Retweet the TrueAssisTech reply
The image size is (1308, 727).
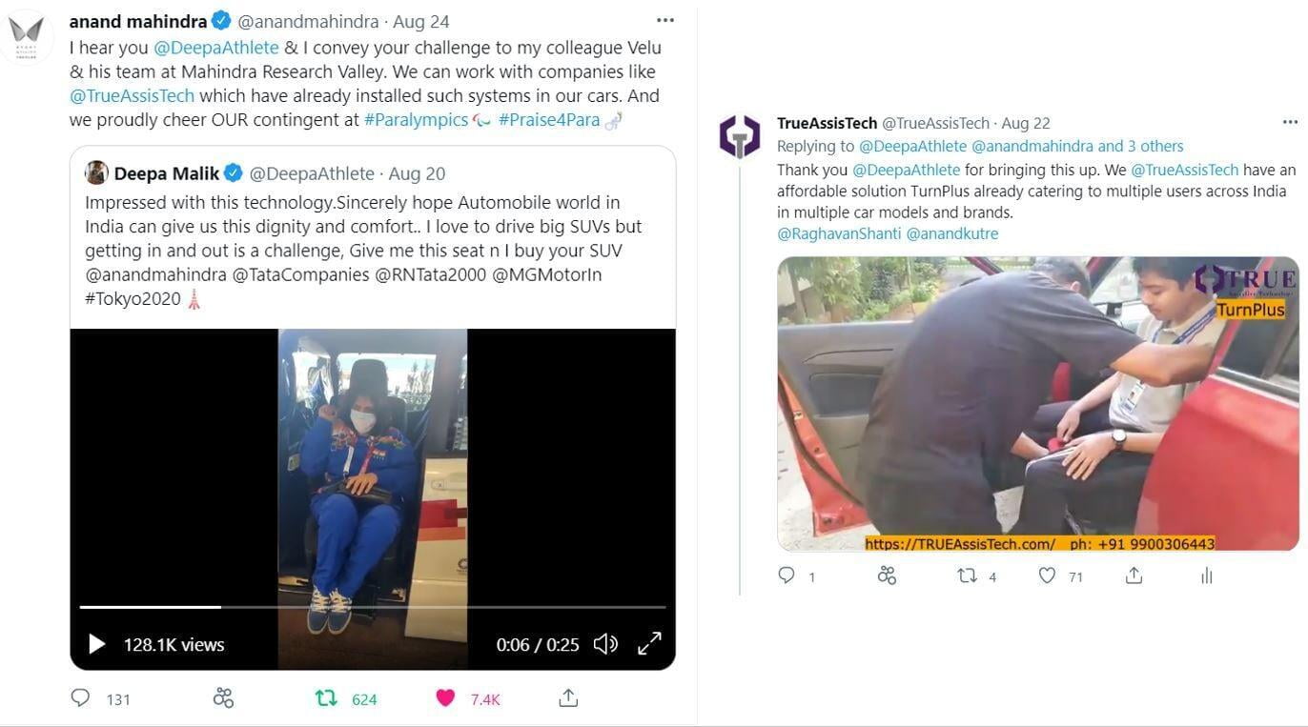coord(967,576)
